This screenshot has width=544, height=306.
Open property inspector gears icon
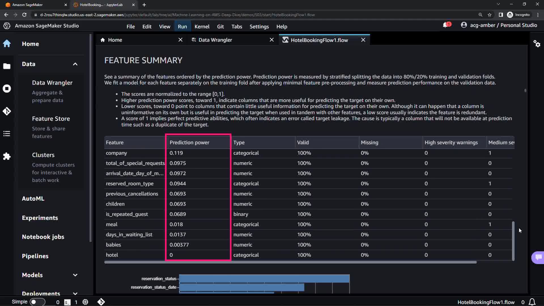coord(537,44)
